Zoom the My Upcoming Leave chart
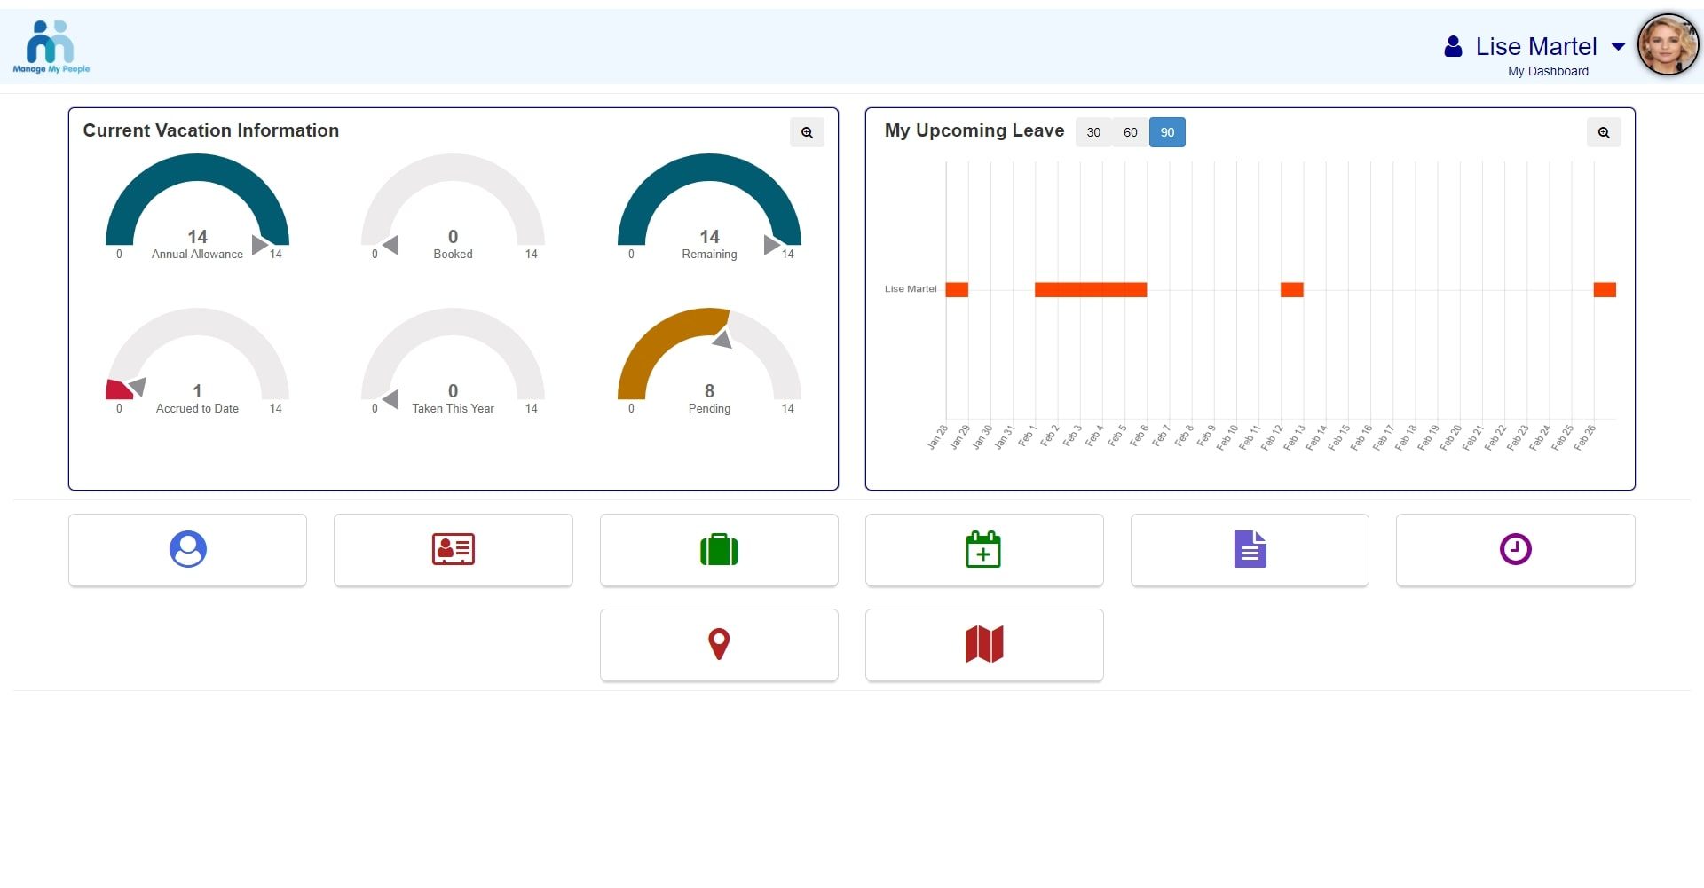The width and height of the screenshot is (1704, 888). [1603, 131]
